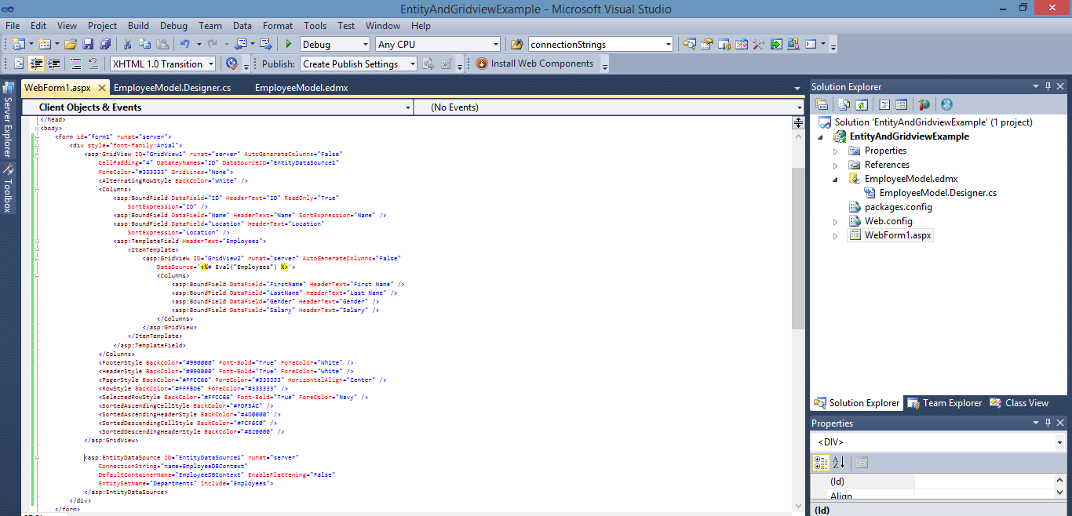Open the Client Objects & Events dropdown
This screenshot has width=1072, height=516.
[407, 107]
